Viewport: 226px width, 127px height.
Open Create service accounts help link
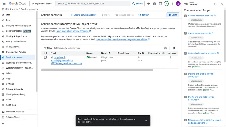coord(201,33)
